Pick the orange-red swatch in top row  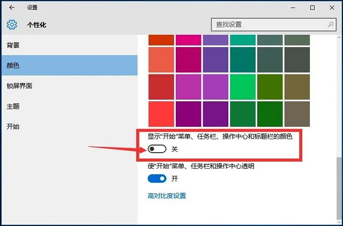[x=161, y=40]
